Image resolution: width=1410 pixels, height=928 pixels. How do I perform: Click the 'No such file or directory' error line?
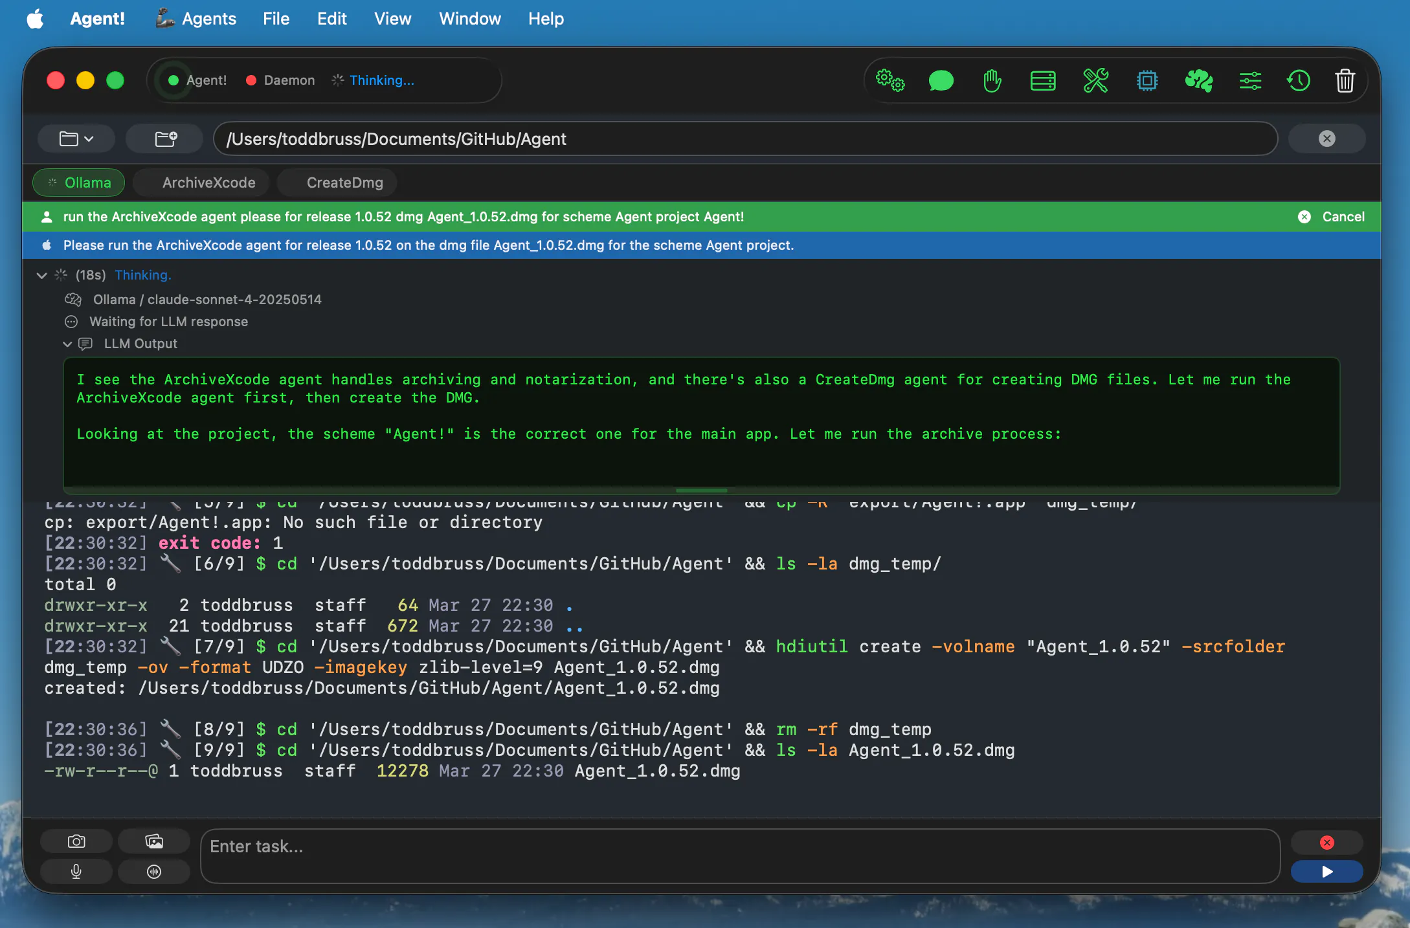coord(293,522)
